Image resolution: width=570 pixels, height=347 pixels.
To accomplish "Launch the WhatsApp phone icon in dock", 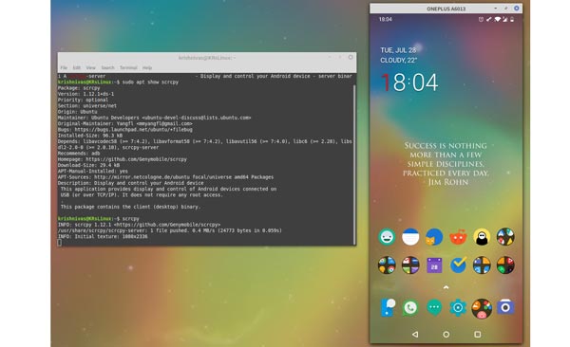I will [x=410, y=308].
